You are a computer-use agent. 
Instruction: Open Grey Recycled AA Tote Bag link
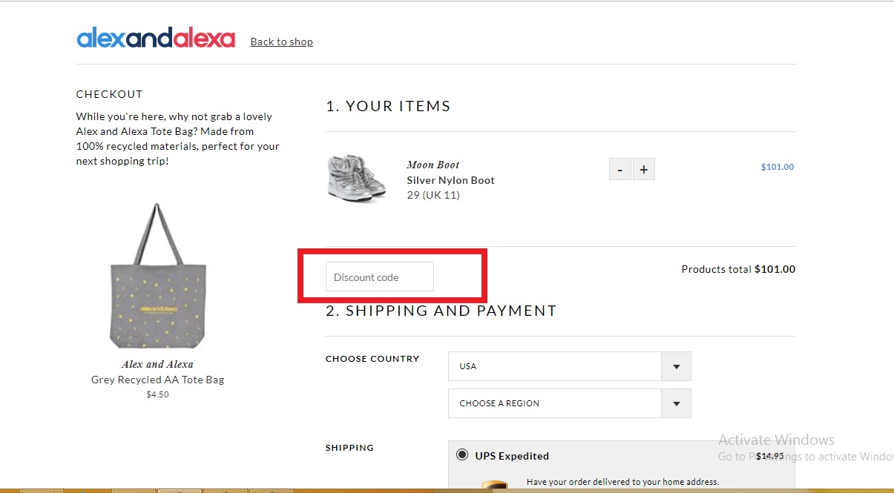point(157,380)
